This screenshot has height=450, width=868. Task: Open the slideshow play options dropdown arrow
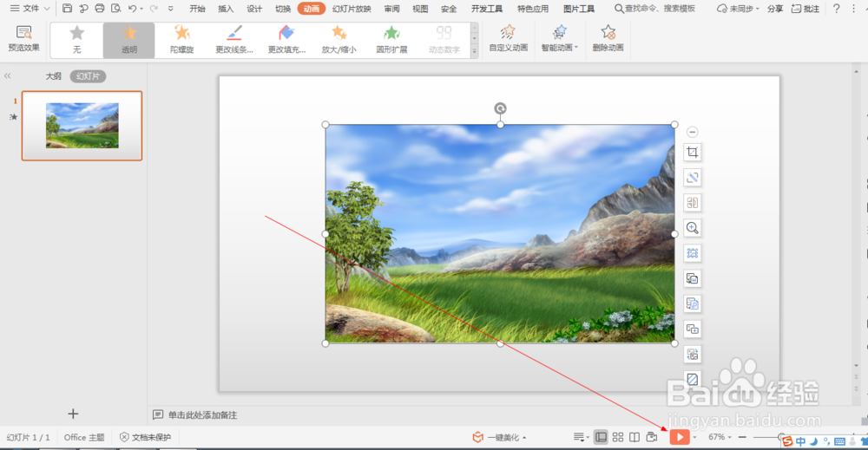pos(694,438)
